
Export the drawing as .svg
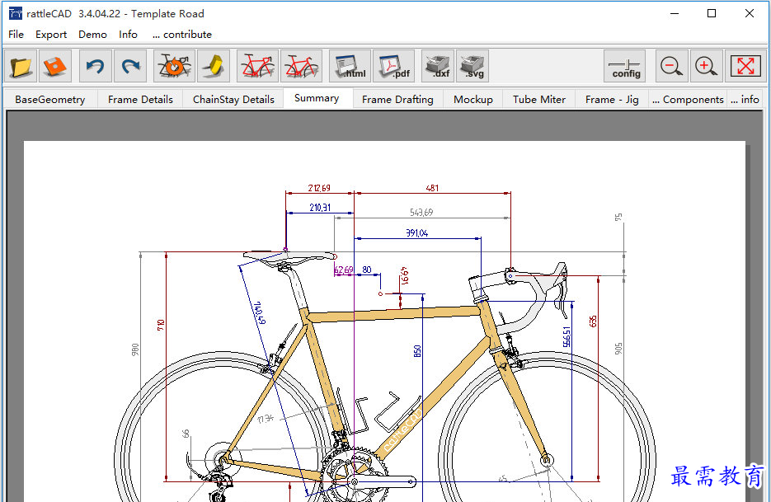pyautogui.click(x=472, y=66)
